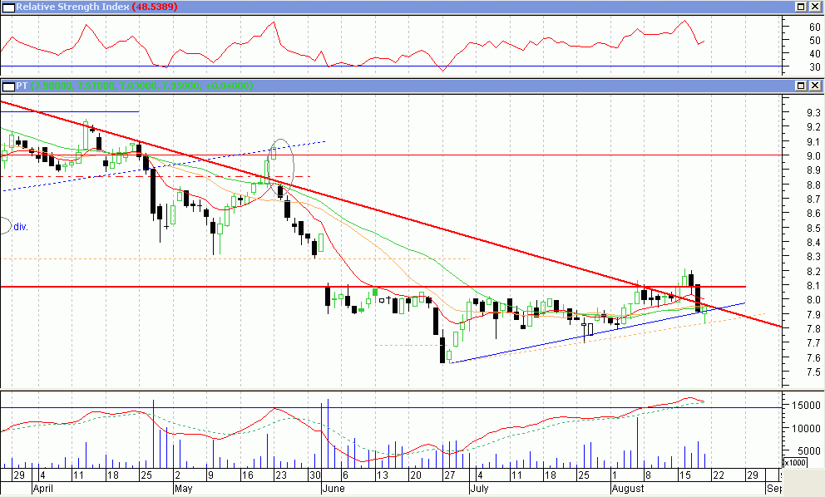Click the July month label on date axis
The image size is (825, 497).
point(480,489)
